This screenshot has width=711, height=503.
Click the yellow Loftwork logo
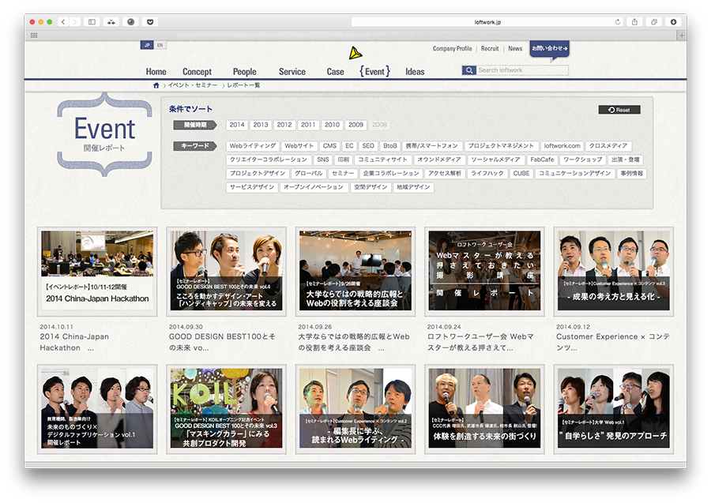[x=355, y=53]
